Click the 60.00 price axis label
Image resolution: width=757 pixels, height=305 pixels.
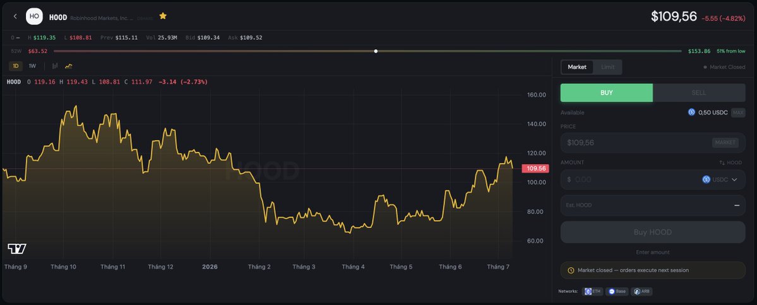point(537,241)
